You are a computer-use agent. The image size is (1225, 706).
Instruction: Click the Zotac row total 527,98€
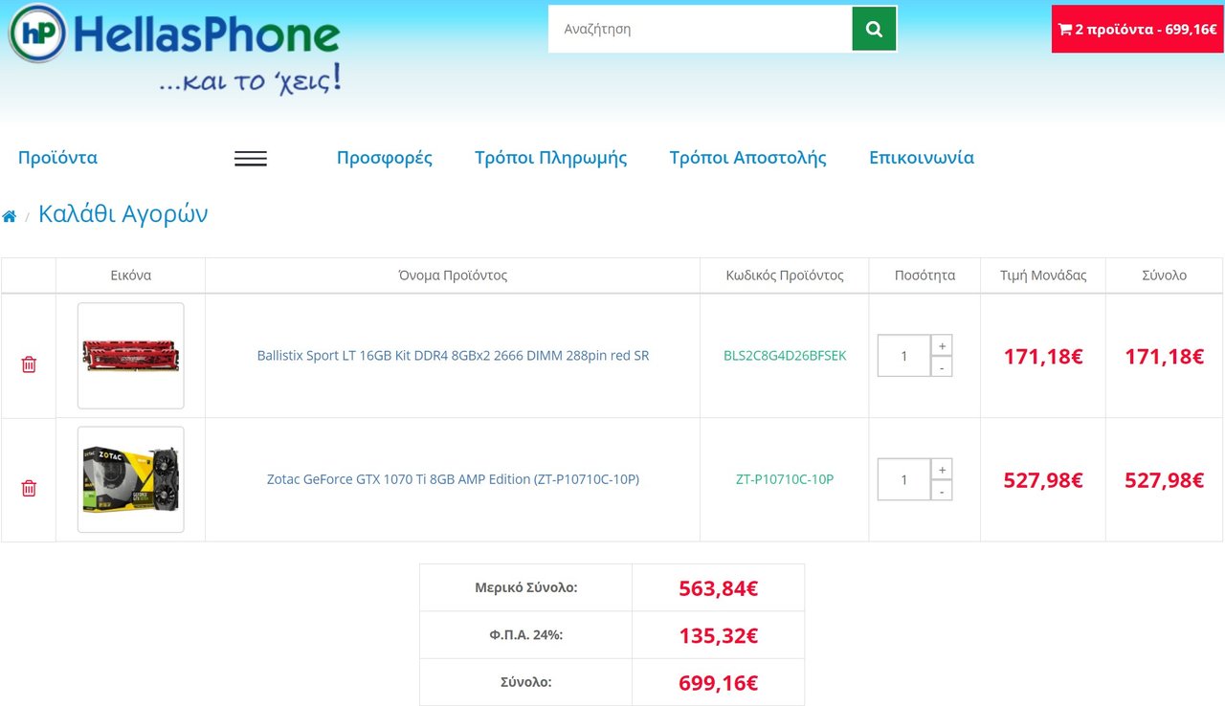pos(1165,480)
